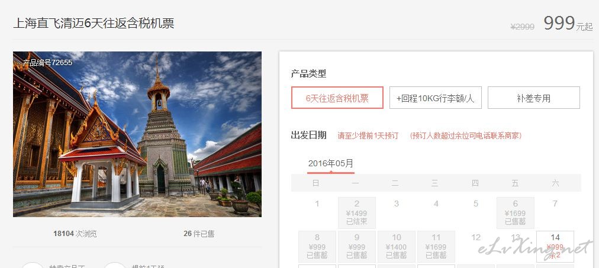Viewport: 599px width, 268px height.
Task: Click May 10 ¥1400 date cell
Action: point(397,247)
